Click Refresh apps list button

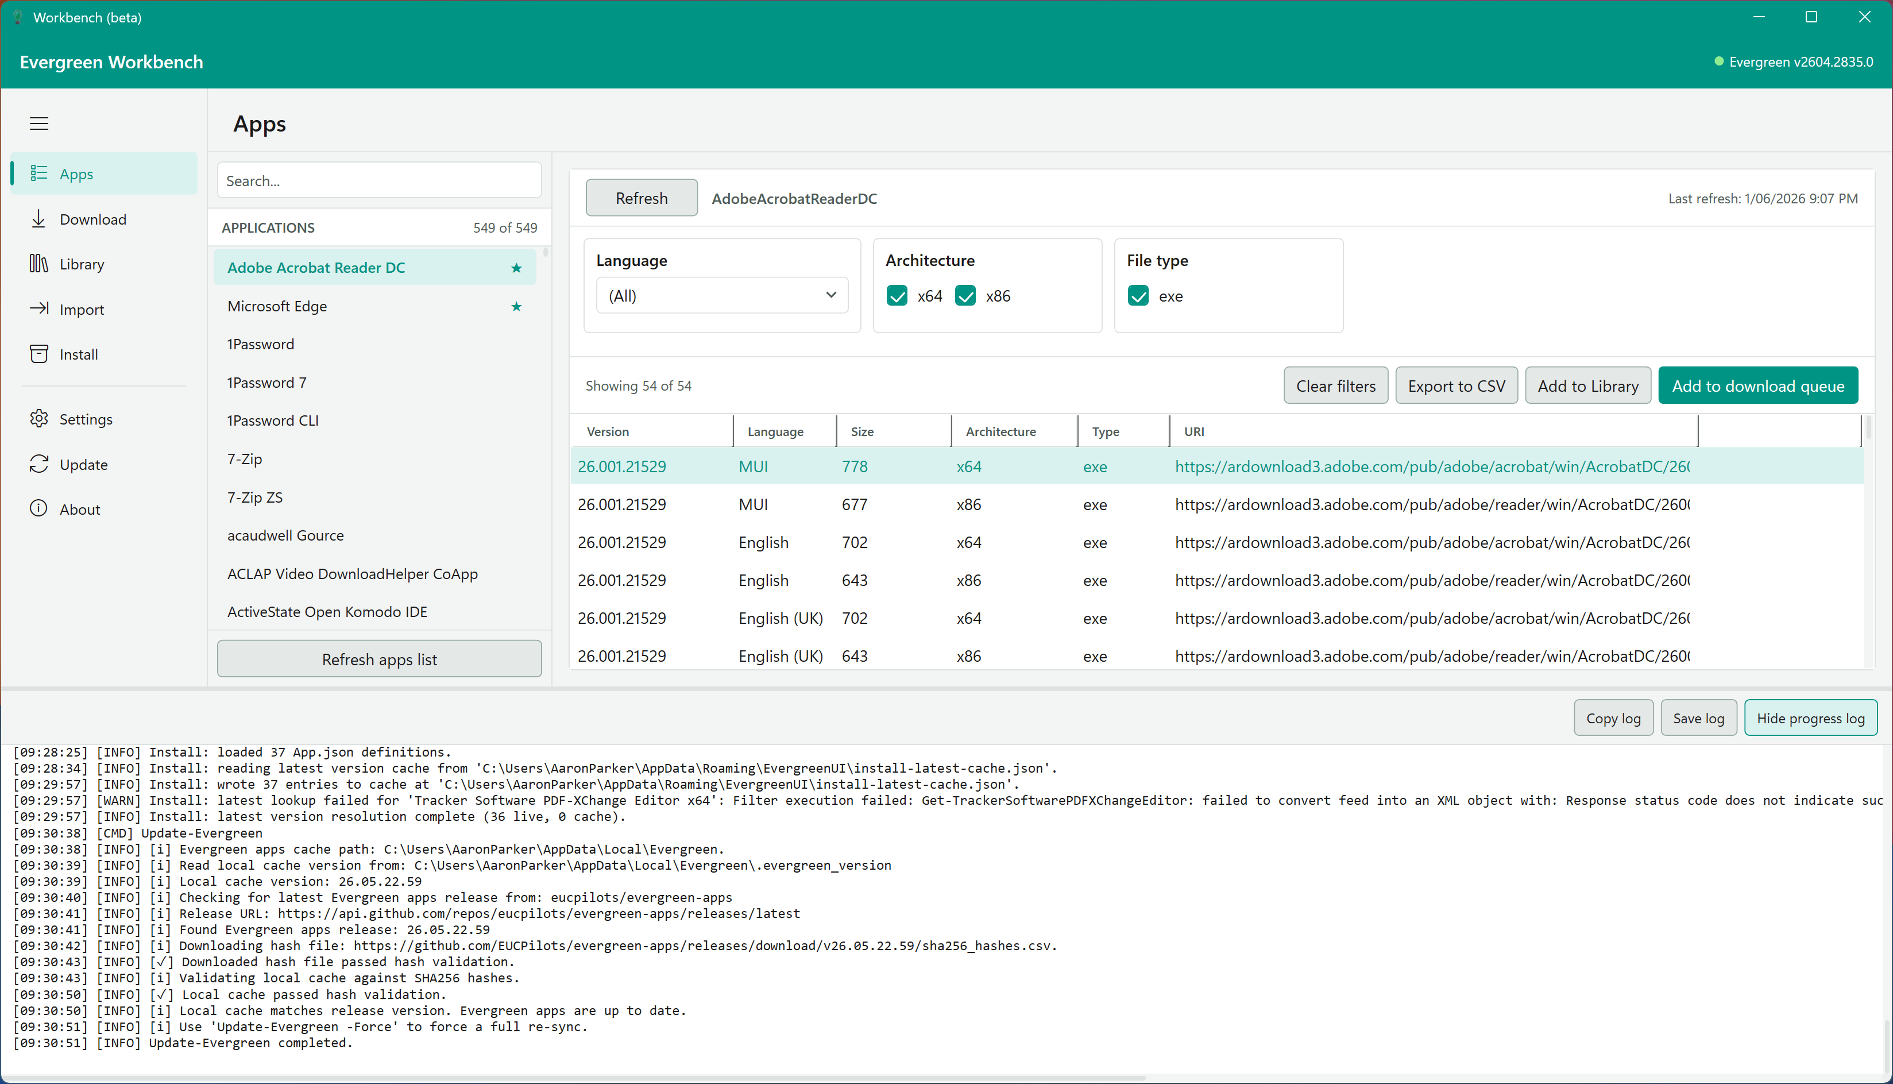[x=380, y=659]
